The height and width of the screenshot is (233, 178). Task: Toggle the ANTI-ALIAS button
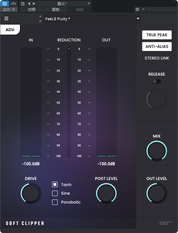157,47
